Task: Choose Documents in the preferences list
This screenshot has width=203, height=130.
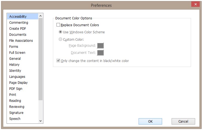Action: pos(23,34)
